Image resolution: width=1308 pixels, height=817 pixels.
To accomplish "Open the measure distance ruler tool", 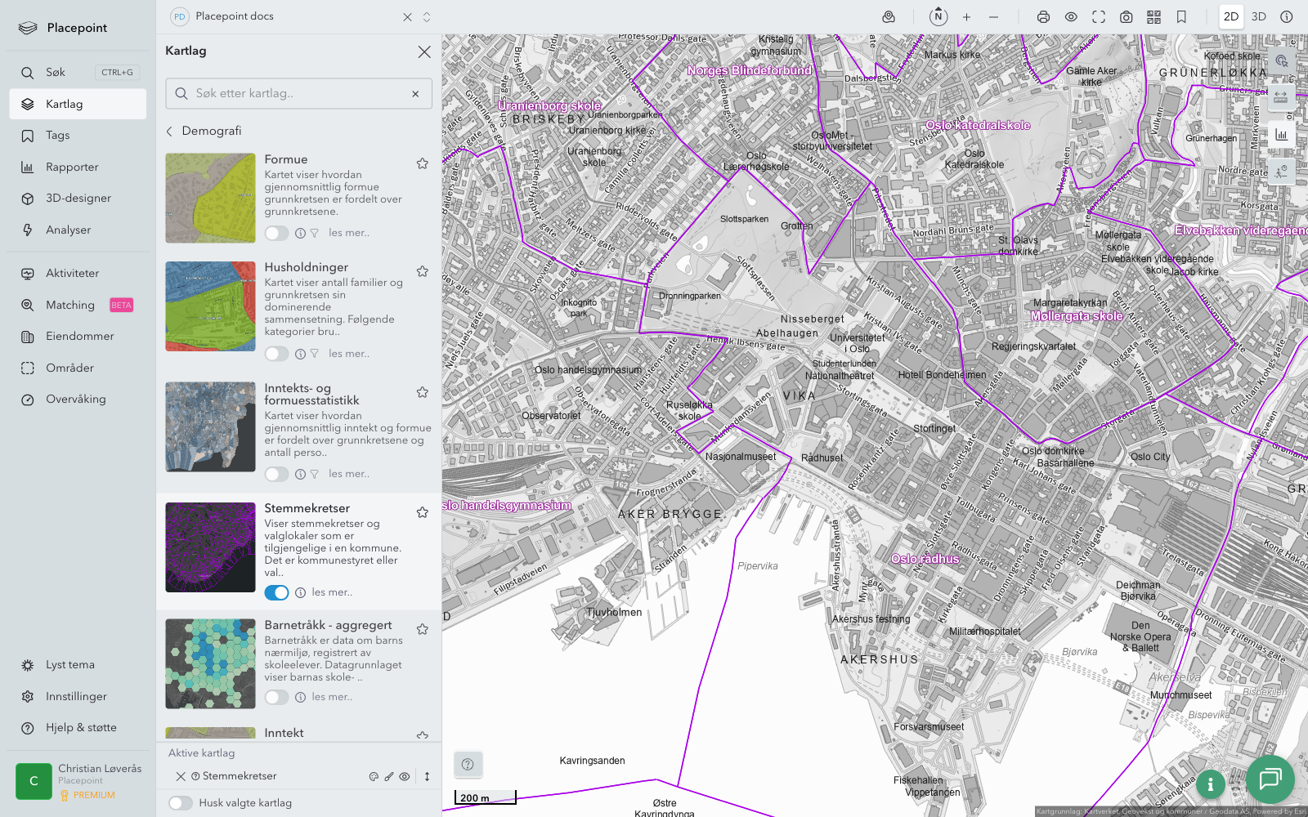I will pos(1280,97).
